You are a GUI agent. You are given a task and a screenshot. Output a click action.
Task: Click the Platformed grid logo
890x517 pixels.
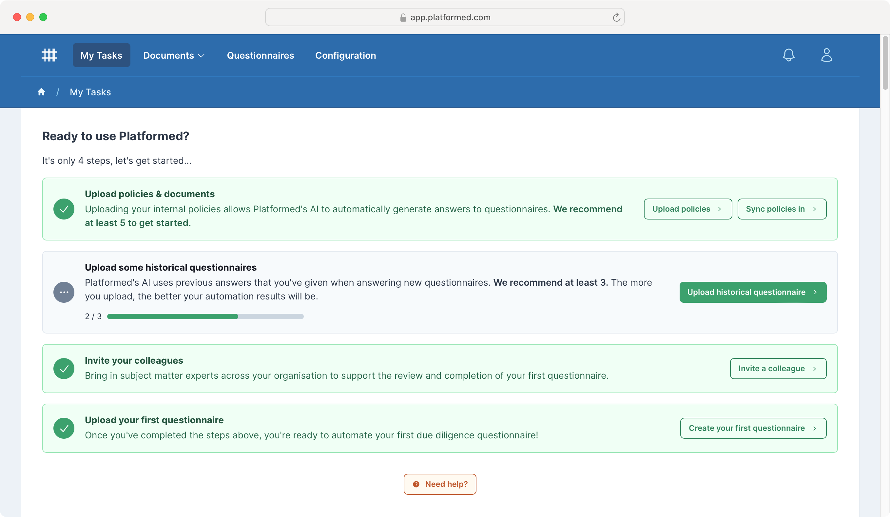pyautogui.click(x=49, y=55)
